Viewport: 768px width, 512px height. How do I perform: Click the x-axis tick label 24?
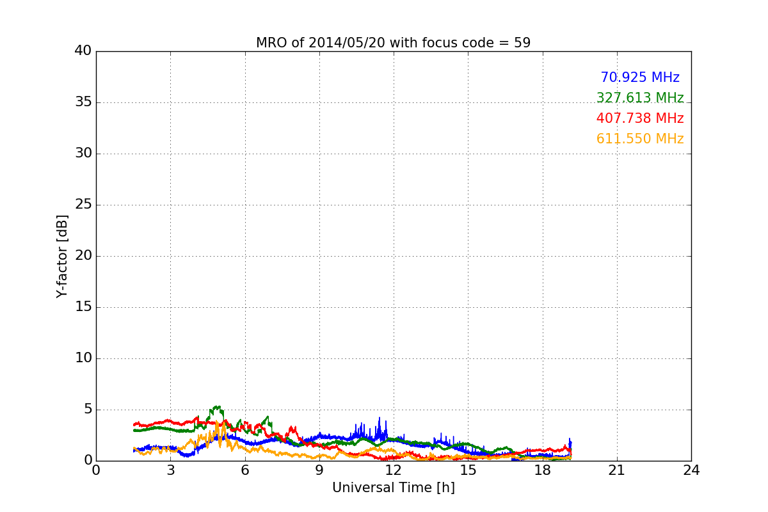pyautogui.click(x=691, y=470)
